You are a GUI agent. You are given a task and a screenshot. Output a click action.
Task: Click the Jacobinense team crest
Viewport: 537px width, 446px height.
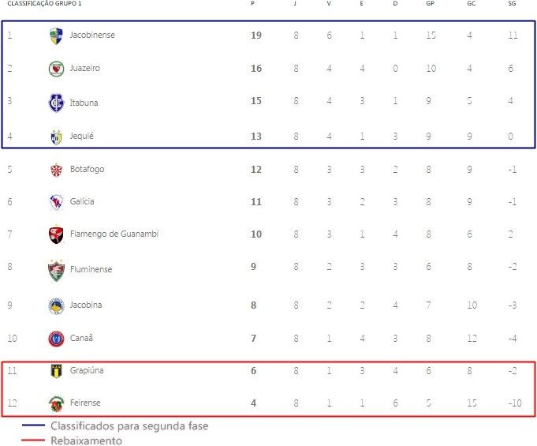tap(56, 36)
